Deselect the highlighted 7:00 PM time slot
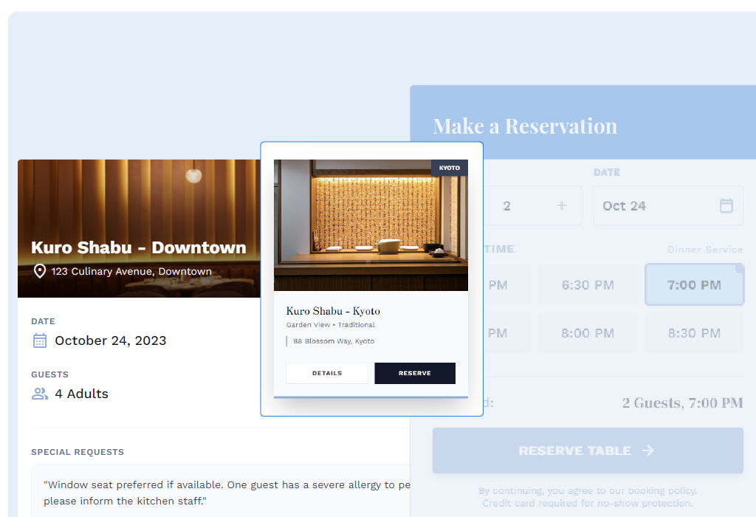 tap(694, 284)
